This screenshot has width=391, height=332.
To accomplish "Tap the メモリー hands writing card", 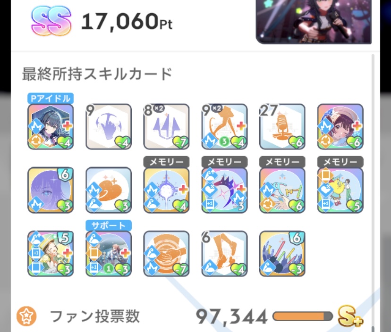I will coord(282,190).
